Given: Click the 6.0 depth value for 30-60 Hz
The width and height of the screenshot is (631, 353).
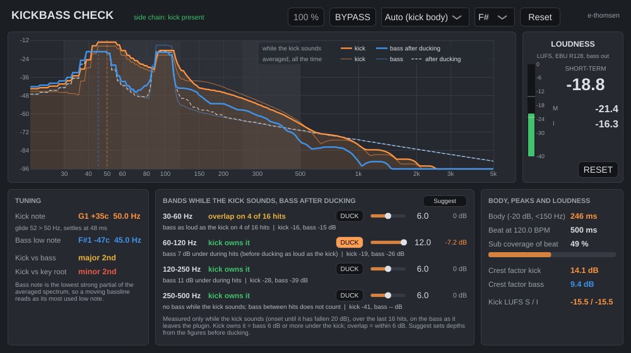Looking at the screenshot, I should click(x=423, y=216).
